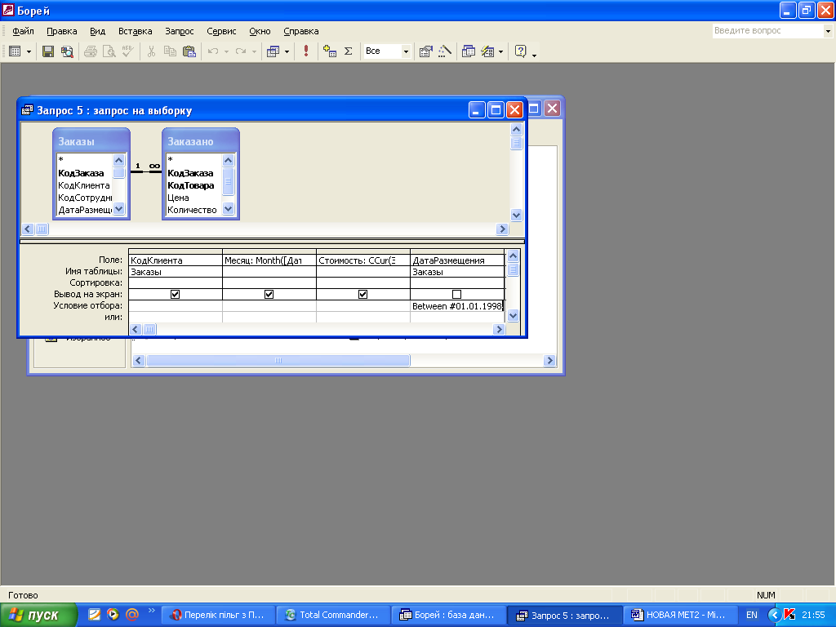Click the Between #01.01.1998 criteria cell
The height and width of the screenshot is (627, 836).
pyautogui.click(x=457, y=306)
